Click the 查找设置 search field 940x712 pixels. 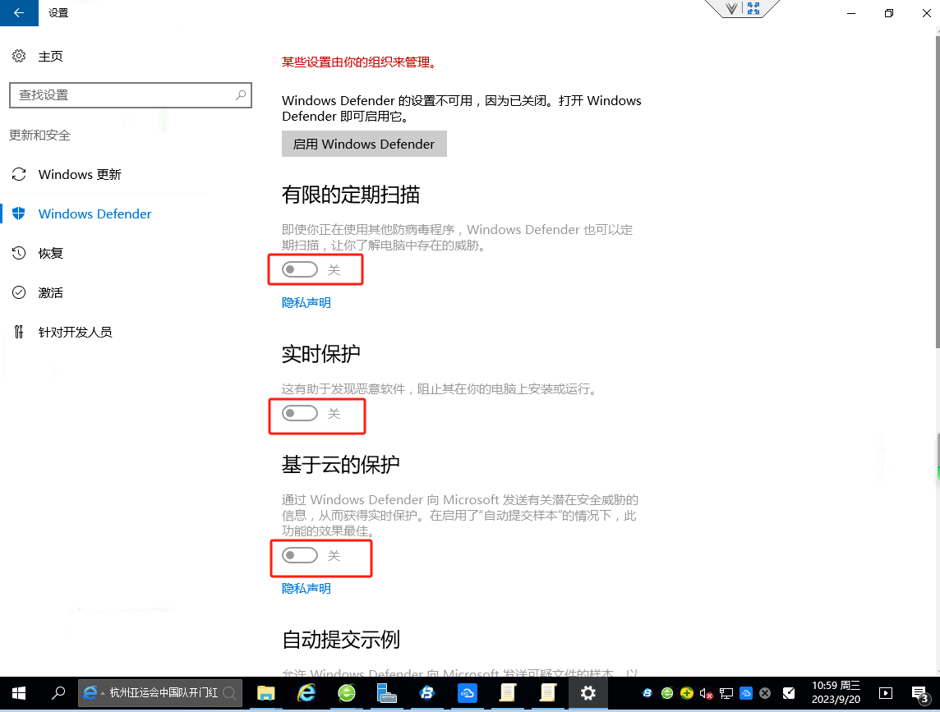(x=131, y=95)
